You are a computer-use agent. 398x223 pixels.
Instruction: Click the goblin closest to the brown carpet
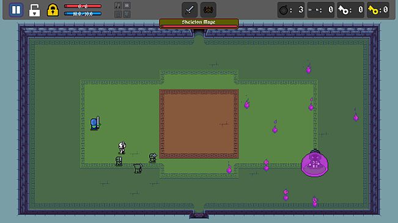153,158
